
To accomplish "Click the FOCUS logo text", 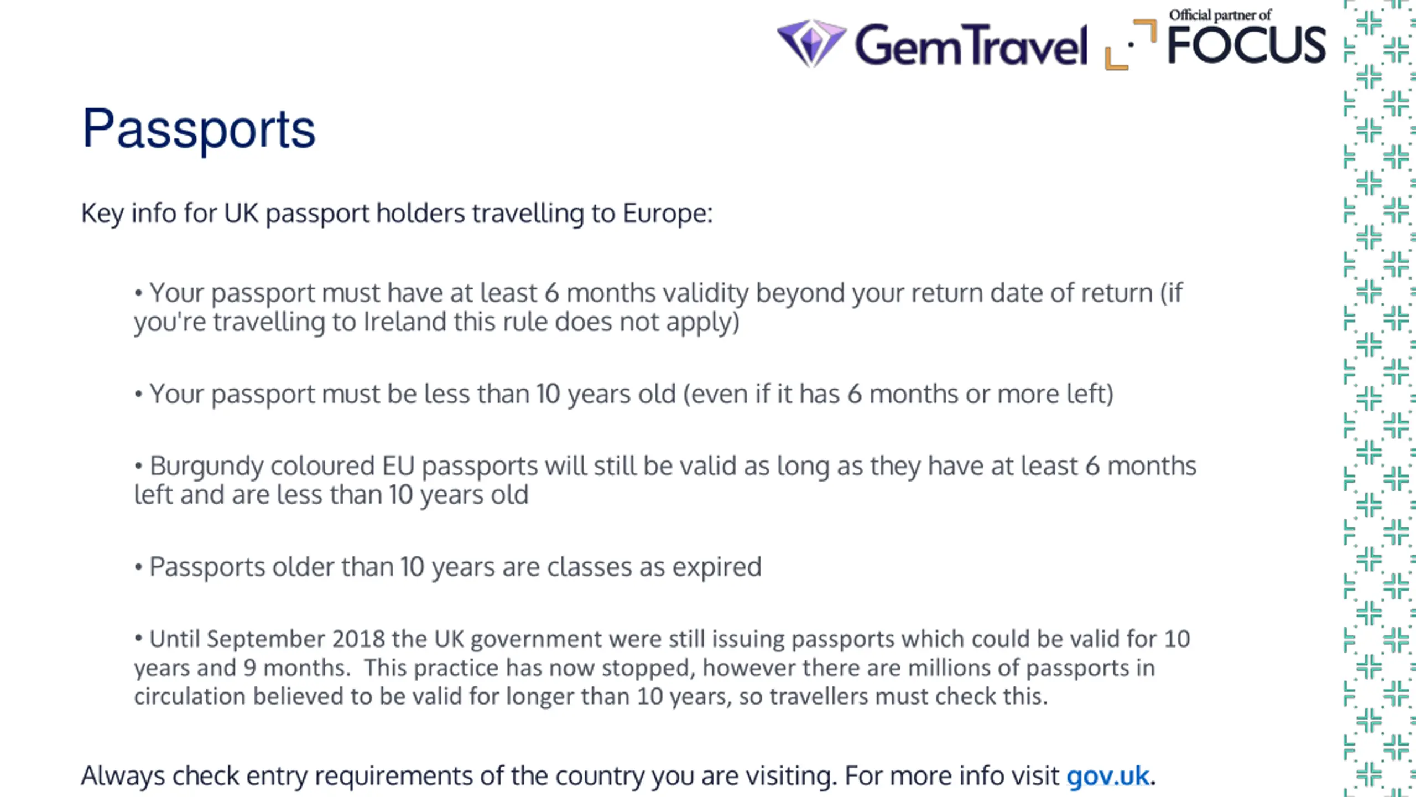I will [1247, 45].
